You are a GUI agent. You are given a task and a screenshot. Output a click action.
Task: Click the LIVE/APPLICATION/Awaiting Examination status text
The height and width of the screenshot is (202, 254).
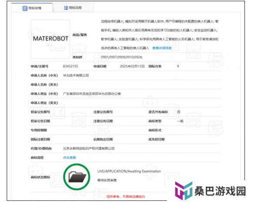129,171
